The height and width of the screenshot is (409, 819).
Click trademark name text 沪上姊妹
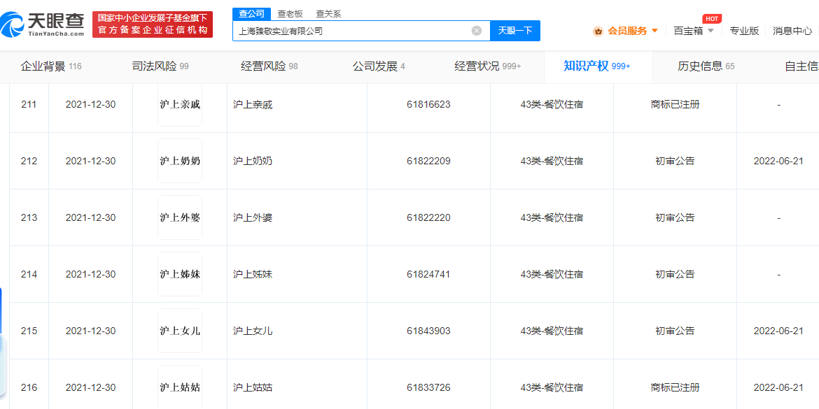click(x=253, y=274)
